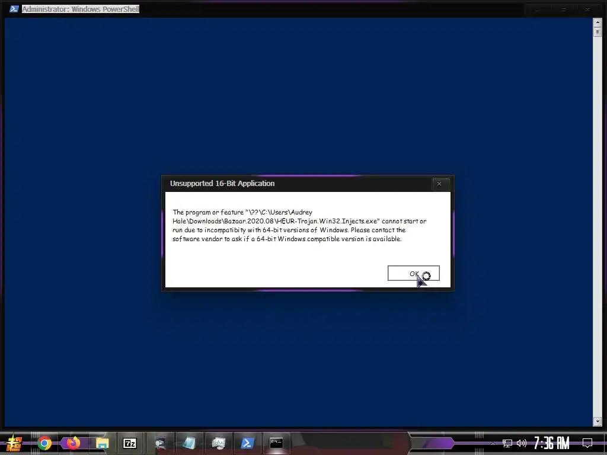
Task: Click the dialog title 'Unsupported 16-Bit Application'
Action: pos(222,184)
